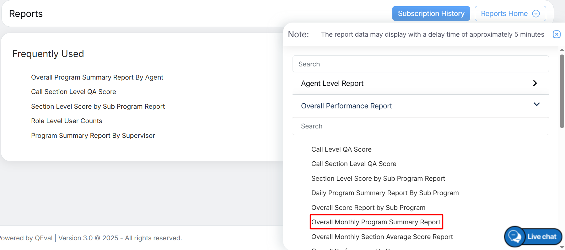Open Overall Program Summary Report By Agent
The image size is (565, 250).
click(97, 77)
